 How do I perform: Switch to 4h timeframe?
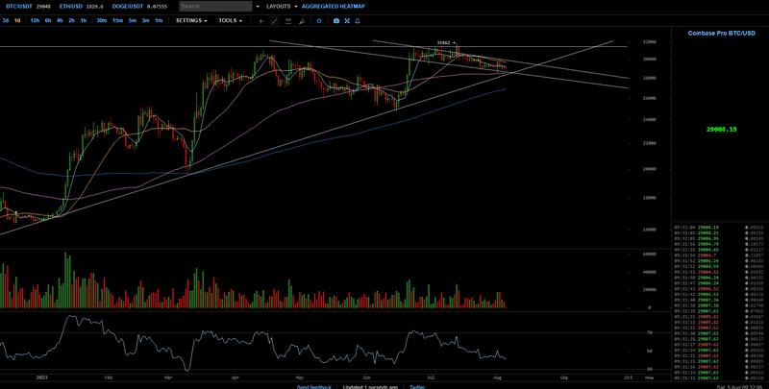click(60, 20)
